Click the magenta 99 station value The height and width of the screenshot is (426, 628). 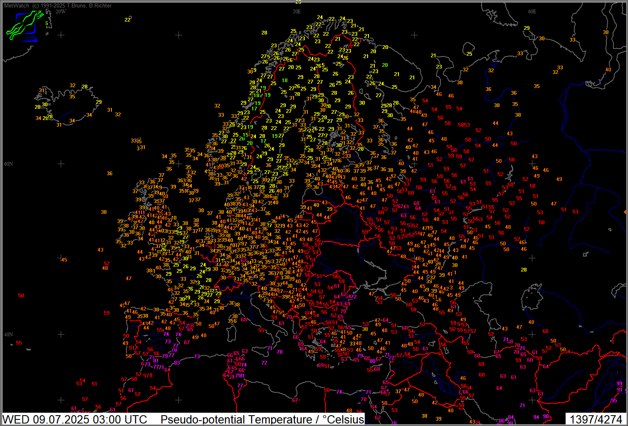pos(619,384)
